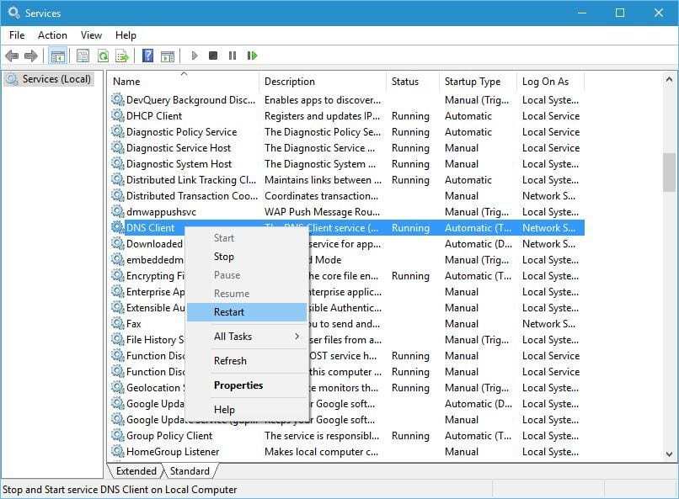Select Distributed Link Tracking Cl... row
Viewport: 679px width, 499px height.
[x=346, y=179]
